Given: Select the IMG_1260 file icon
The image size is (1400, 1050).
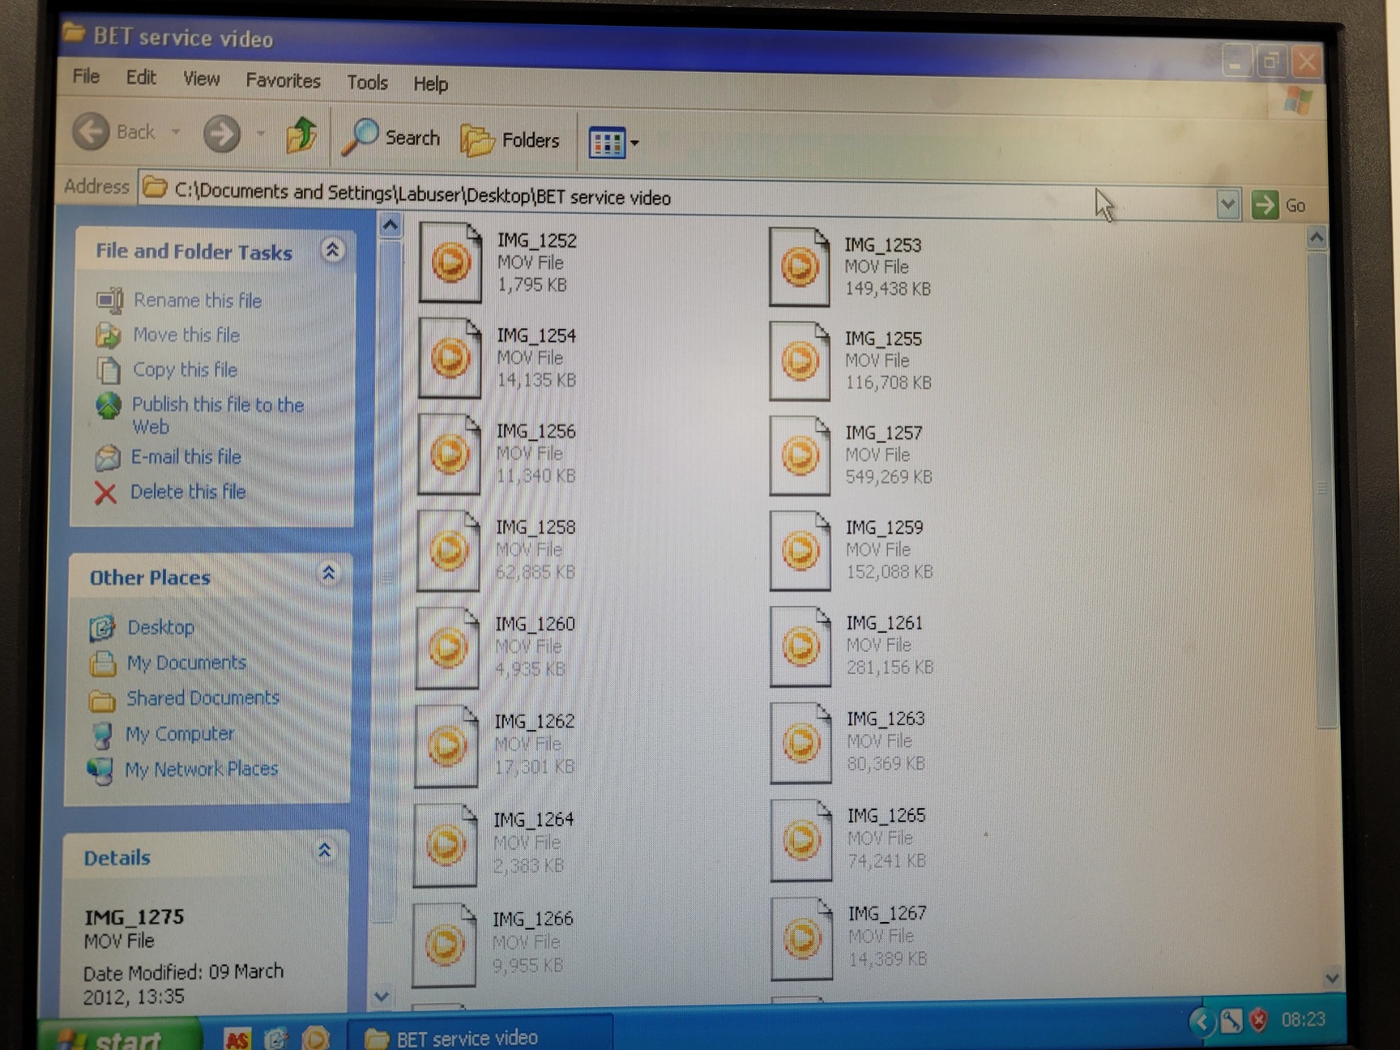Looking at the screenshot, I should (x=447, y=647).
